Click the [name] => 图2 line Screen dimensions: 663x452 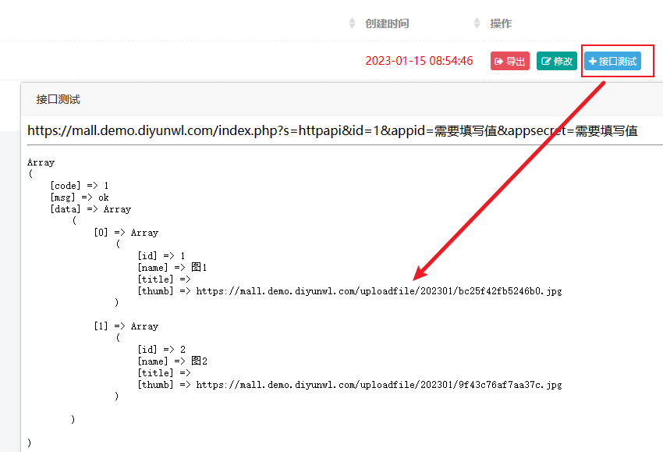point(172,361)
